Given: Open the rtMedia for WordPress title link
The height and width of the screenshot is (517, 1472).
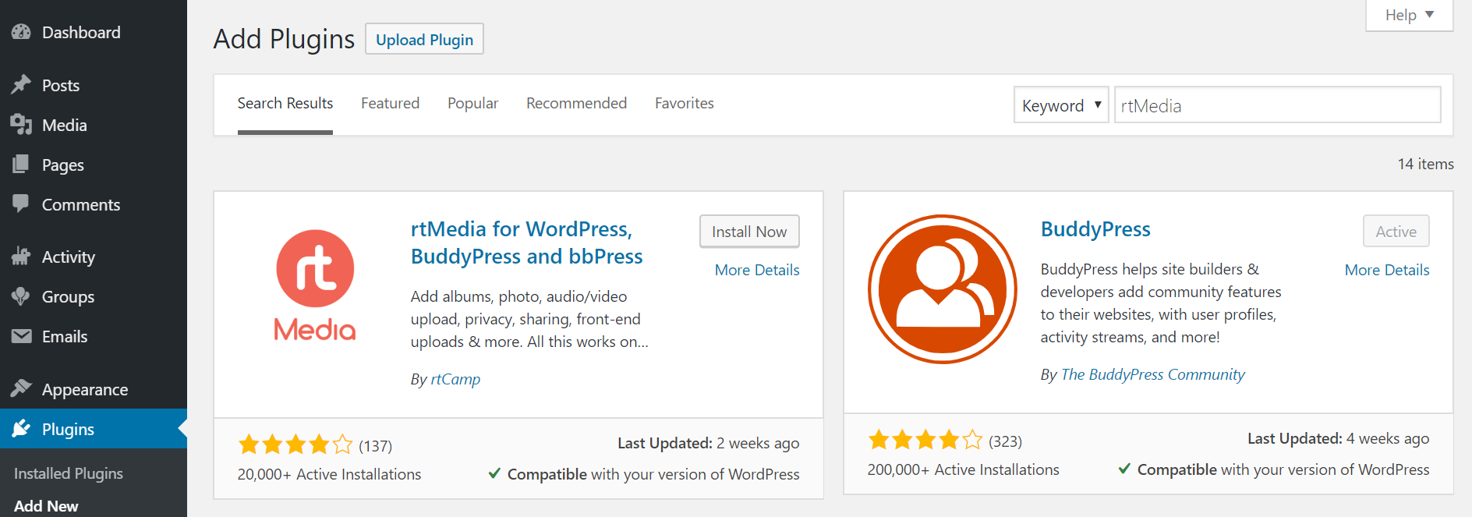Looking at the screenshot, I should pos(527,243).
